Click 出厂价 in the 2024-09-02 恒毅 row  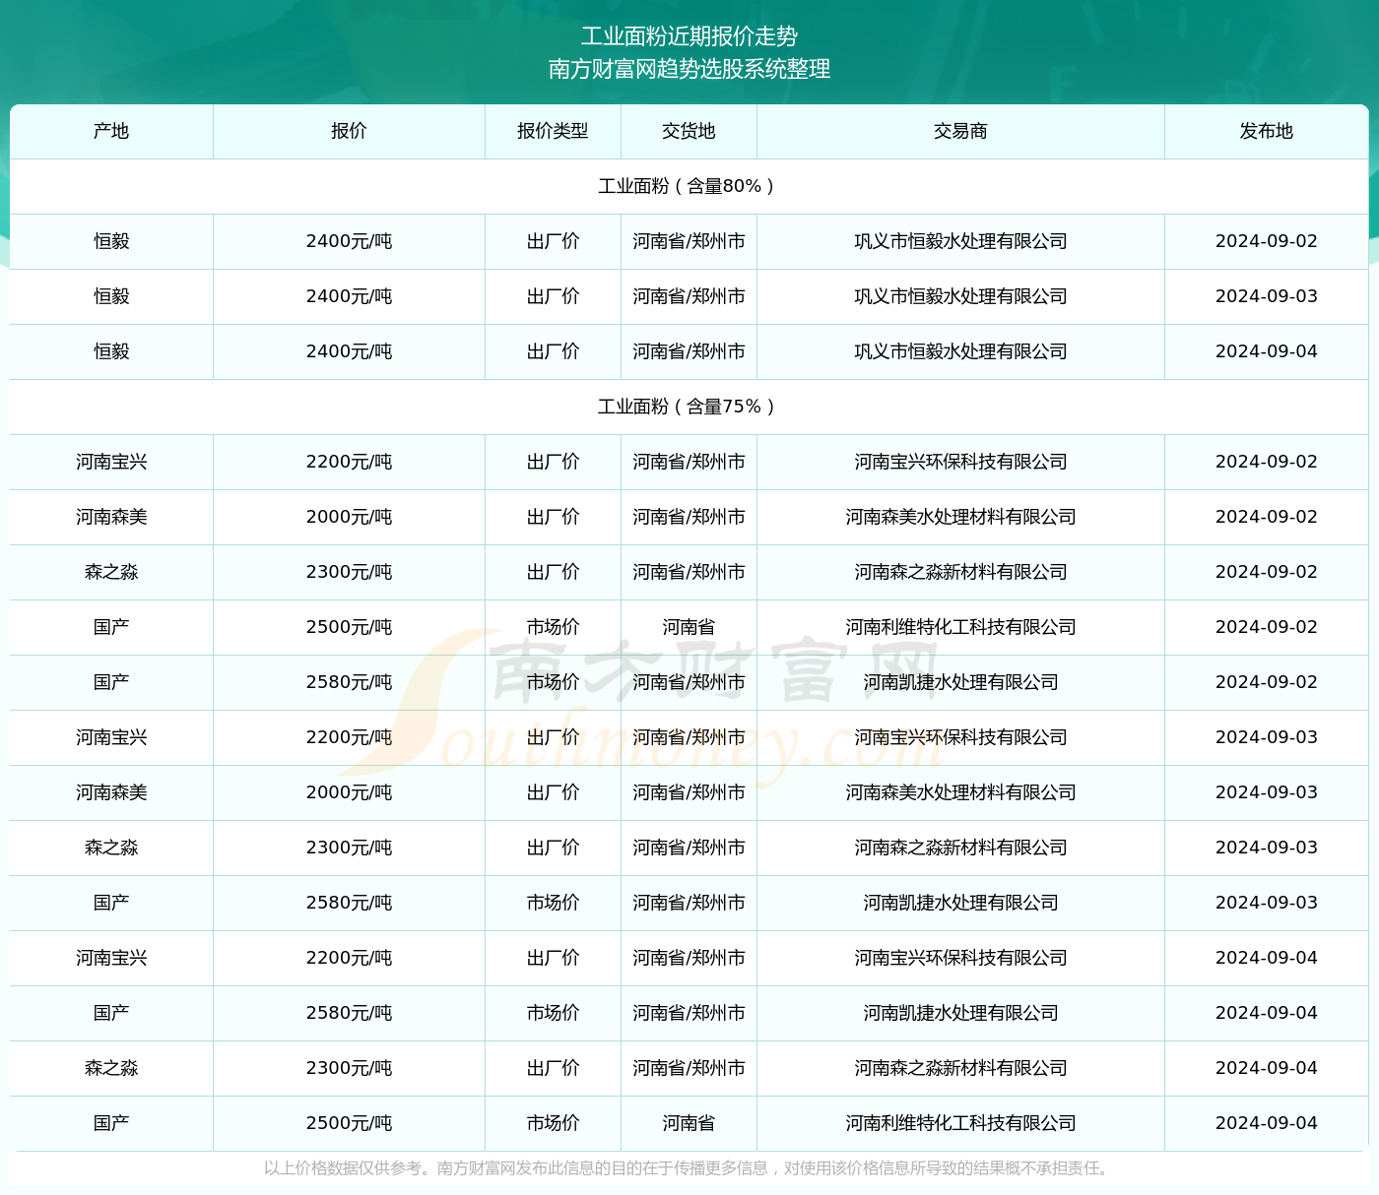[x=553, y=241]
